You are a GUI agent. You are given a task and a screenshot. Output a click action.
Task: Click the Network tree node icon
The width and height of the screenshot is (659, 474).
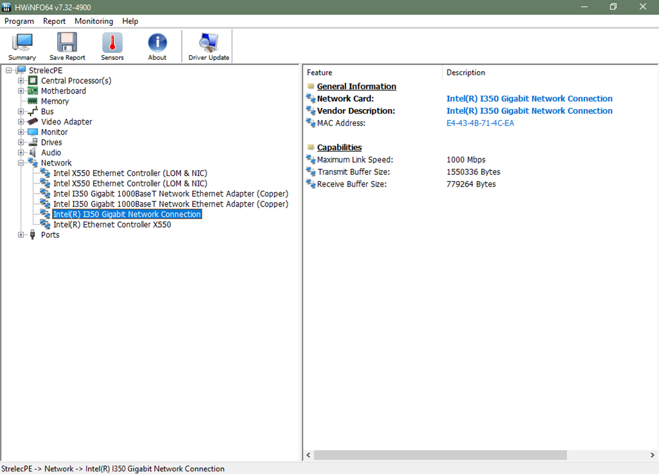click(x=32, y=163)
